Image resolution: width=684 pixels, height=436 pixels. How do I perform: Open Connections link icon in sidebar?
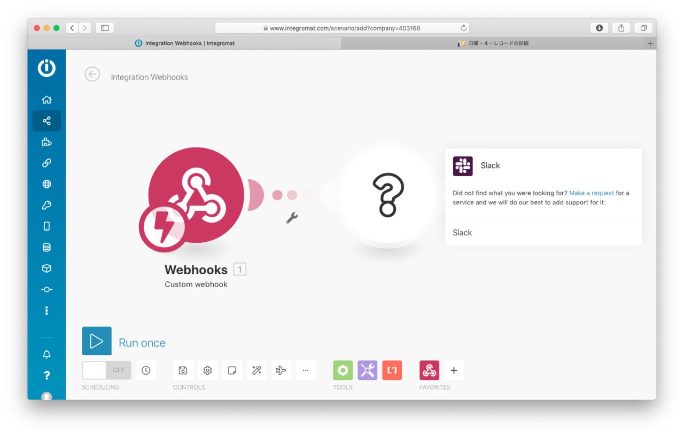click(46, 163)
